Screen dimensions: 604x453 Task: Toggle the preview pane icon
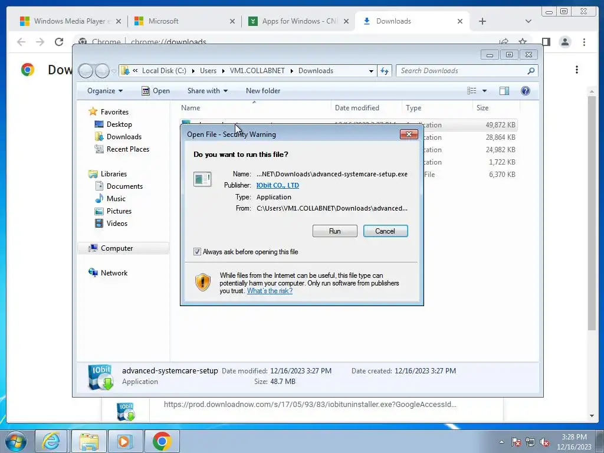click(x=504, y=90)
